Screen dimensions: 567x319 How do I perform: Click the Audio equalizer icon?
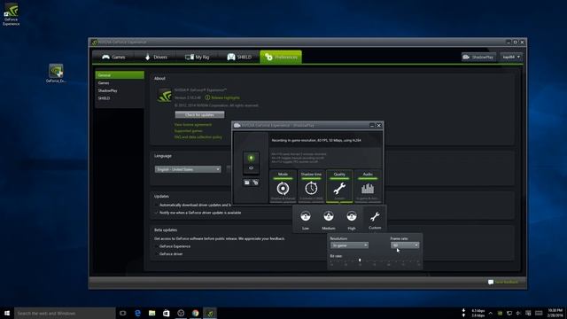[368, 189]
